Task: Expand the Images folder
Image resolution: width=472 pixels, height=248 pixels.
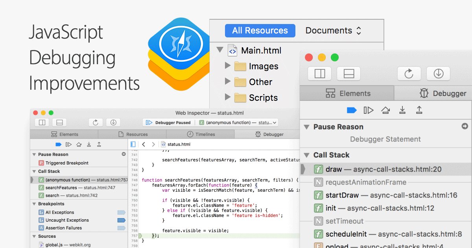Action: tap(228, 66)
